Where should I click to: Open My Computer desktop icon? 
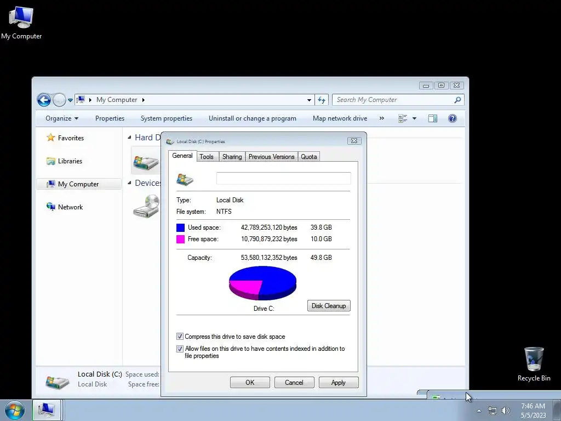21,21
